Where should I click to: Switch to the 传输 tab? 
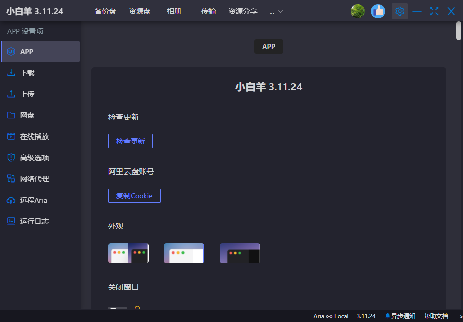[x=208, y=11]
